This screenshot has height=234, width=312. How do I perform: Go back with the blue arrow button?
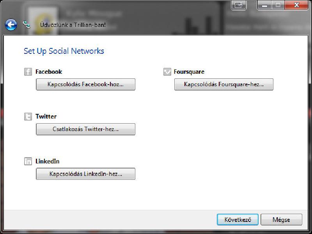coord(11,25)
